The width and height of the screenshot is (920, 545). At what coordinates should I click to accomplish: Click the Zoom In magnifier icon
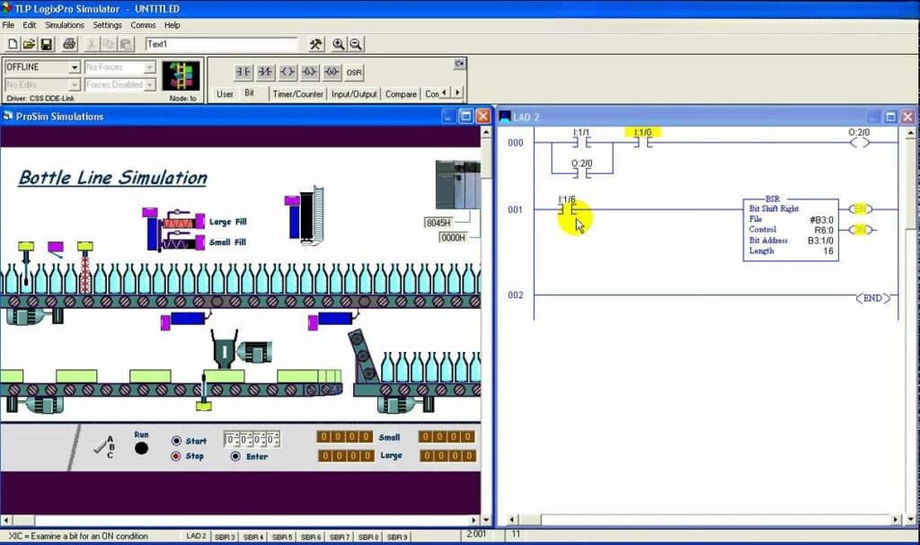339,44
